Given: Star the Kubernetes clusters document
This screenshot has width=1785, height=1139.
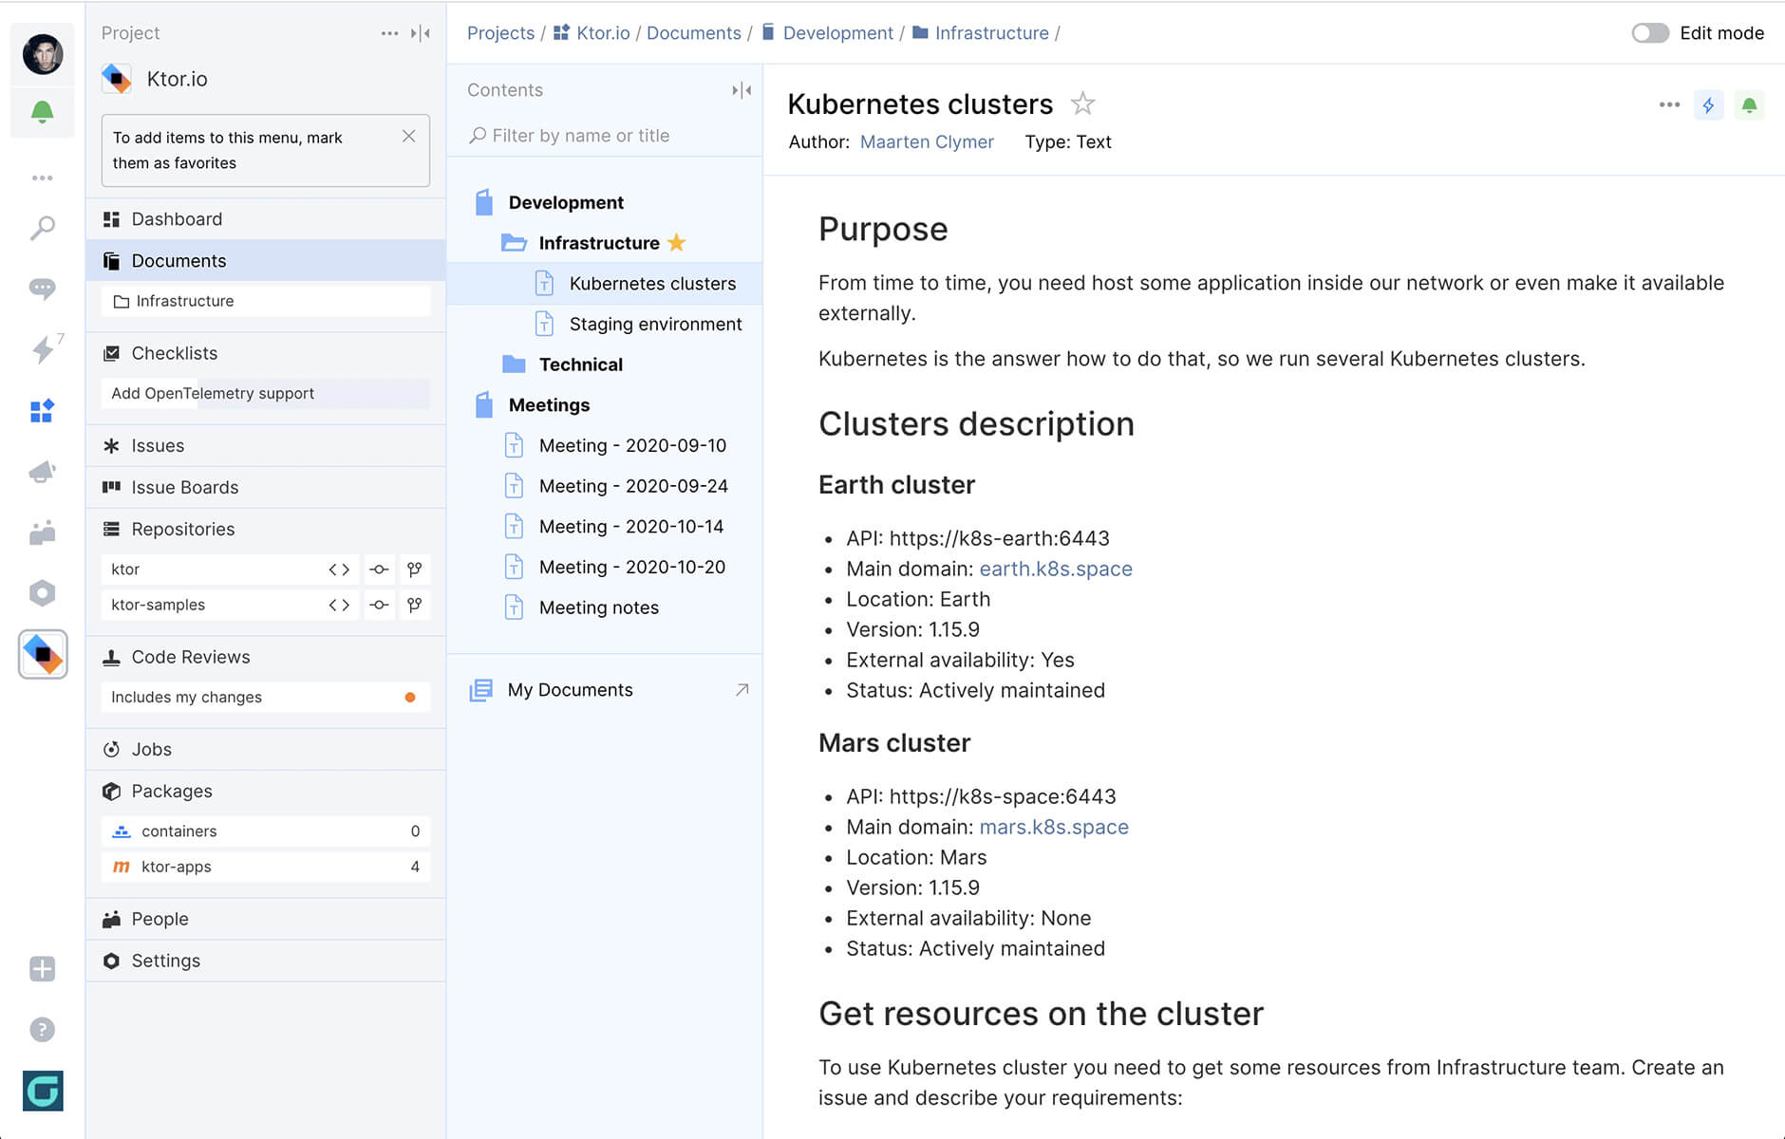Looking at the screenshot, I should coord(1082,103).
